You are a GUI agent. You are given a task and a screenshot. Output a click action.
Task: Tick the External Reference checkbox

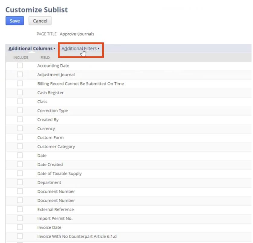coord(20,209)
